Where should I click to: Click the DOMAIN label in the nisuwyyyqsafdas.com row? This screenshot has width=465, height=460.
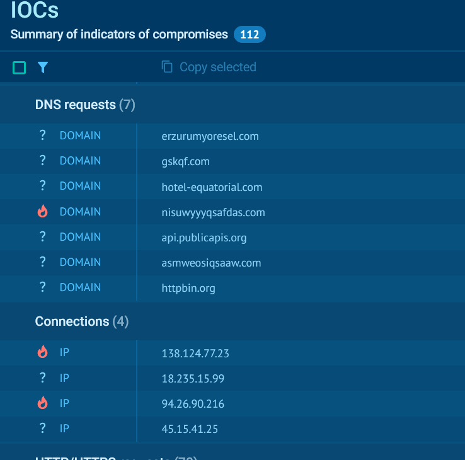[x=81, y=212]
